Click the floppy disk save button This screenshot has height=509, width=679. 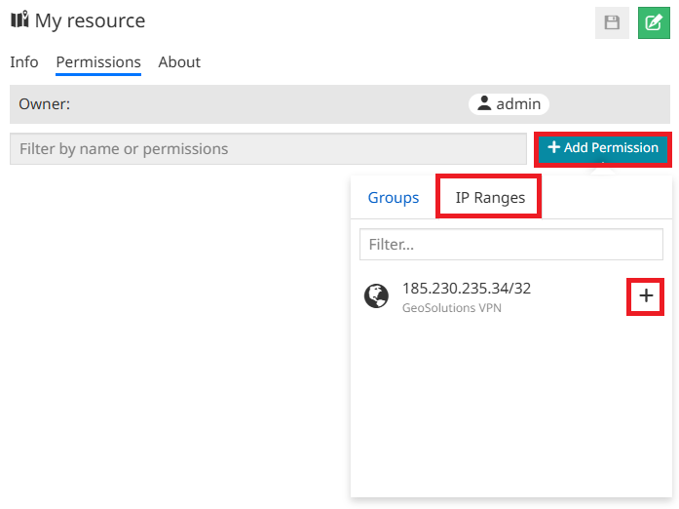(x=612, y=22)
